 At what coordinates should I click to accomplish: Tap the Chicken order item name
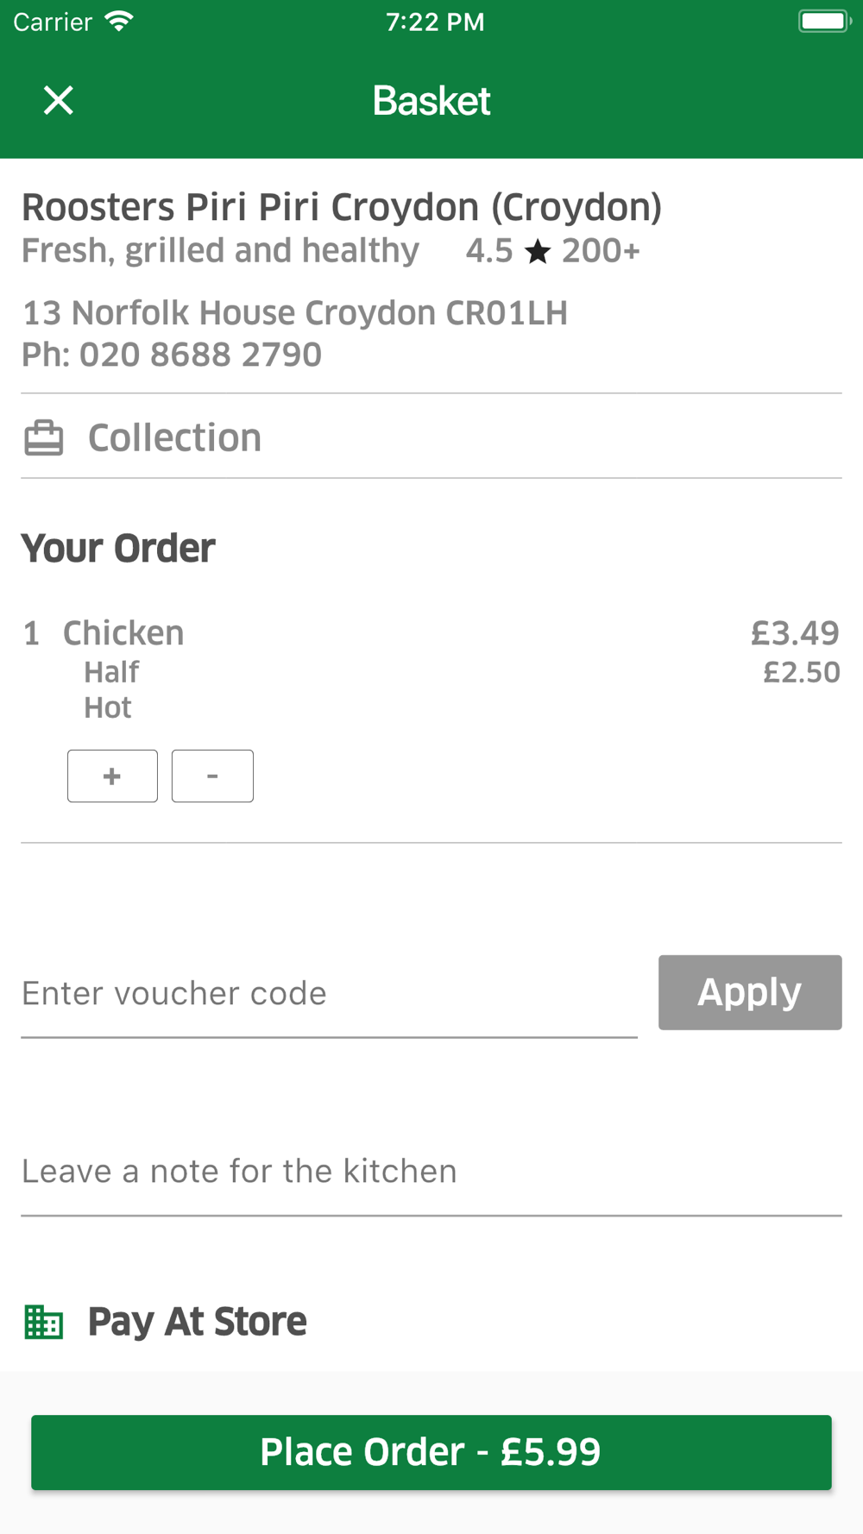point(123,633)
